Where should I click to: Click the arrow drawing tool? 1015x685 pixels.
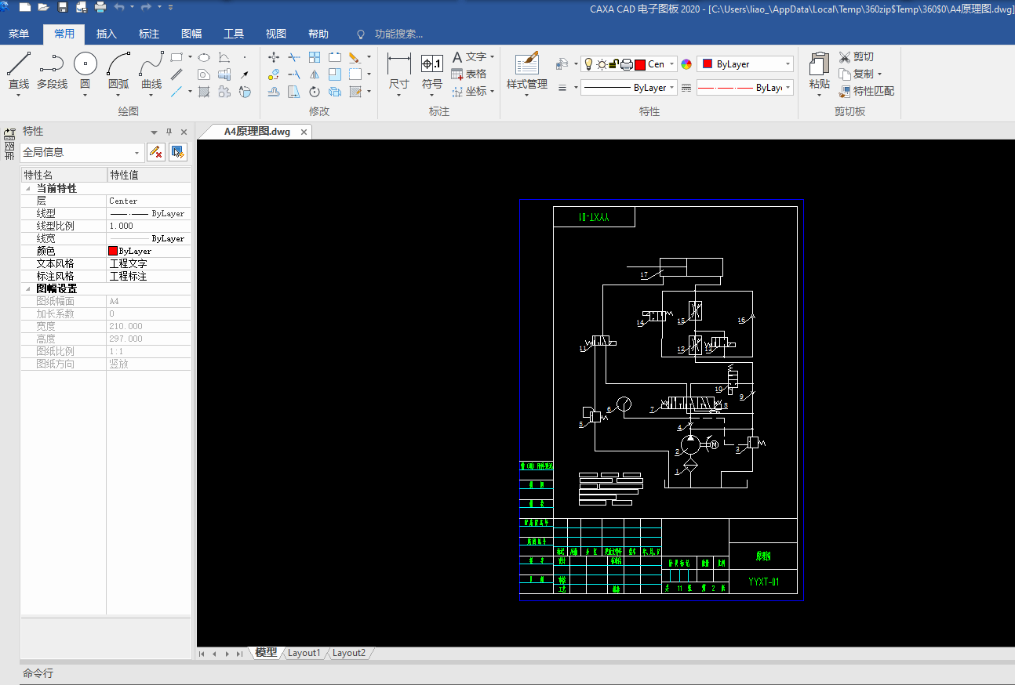(245, 74)
